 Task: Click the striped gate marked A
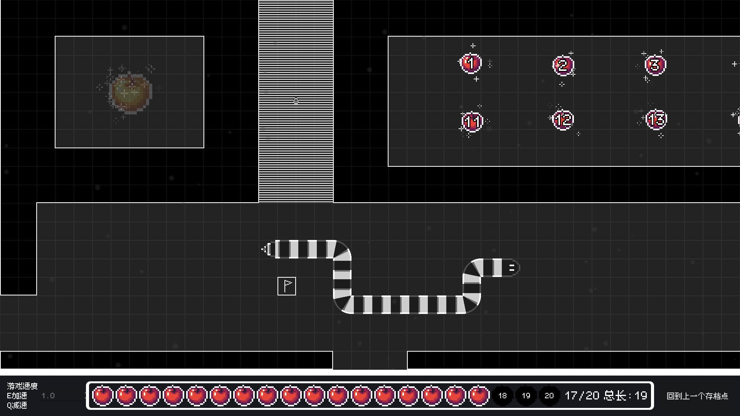pyautogui.click(x=296, y=101)
